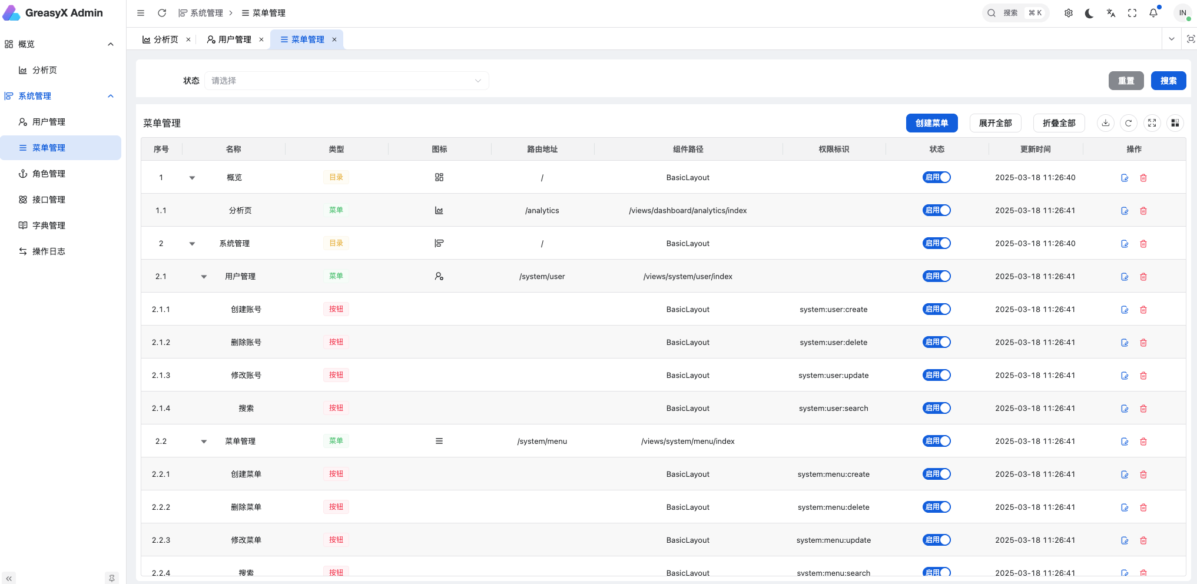Click the export download icon in table toolbar

click(1106, 123)
